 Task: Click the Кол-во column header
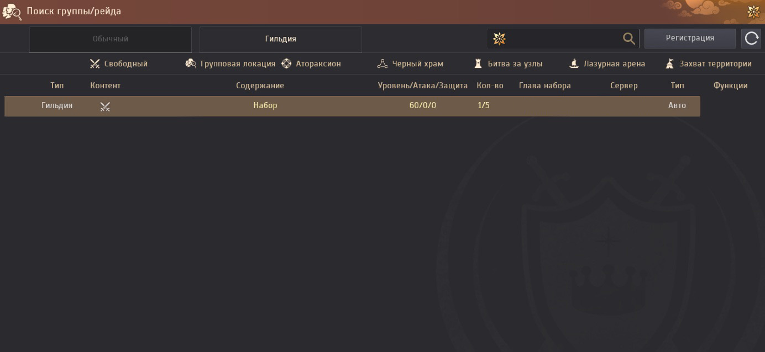[x=490, y=86]
